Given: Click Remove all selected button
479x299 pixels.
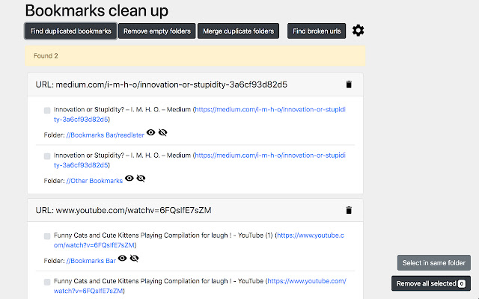Looking at the screenshot, I should [430, 283].
